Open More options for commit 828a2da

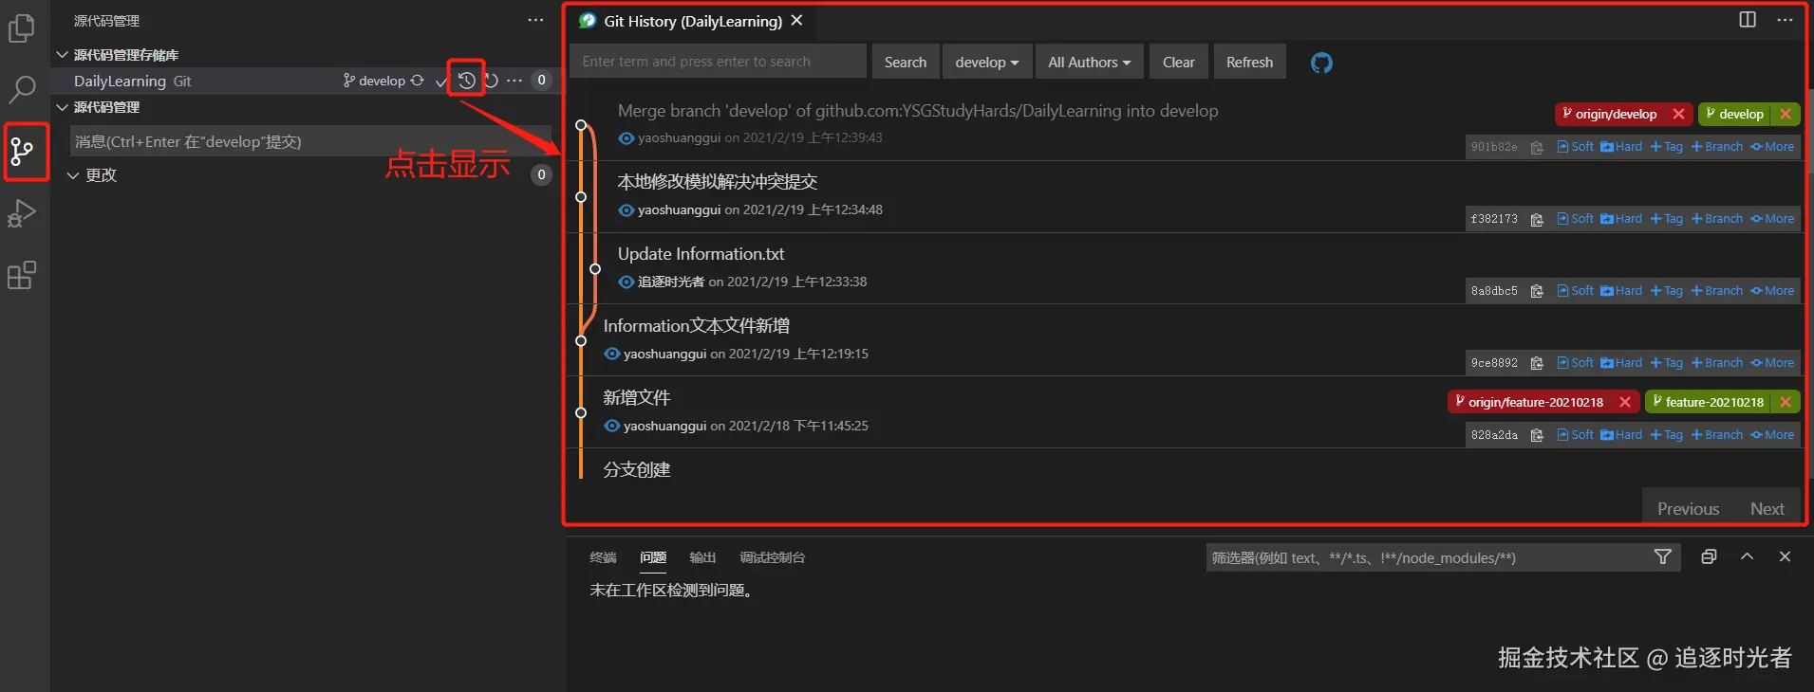[x=1772, y=435]
